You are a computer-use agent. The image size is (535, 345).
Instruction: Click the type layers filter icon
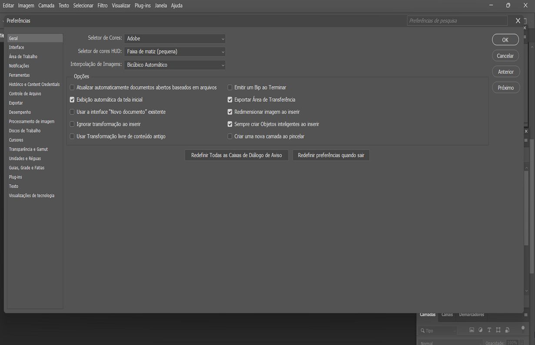(x=489, y=330)
